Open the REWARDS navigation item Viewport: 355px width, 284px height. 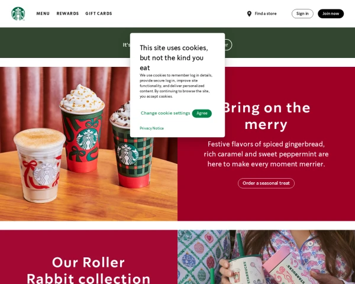tap(67, 14)
